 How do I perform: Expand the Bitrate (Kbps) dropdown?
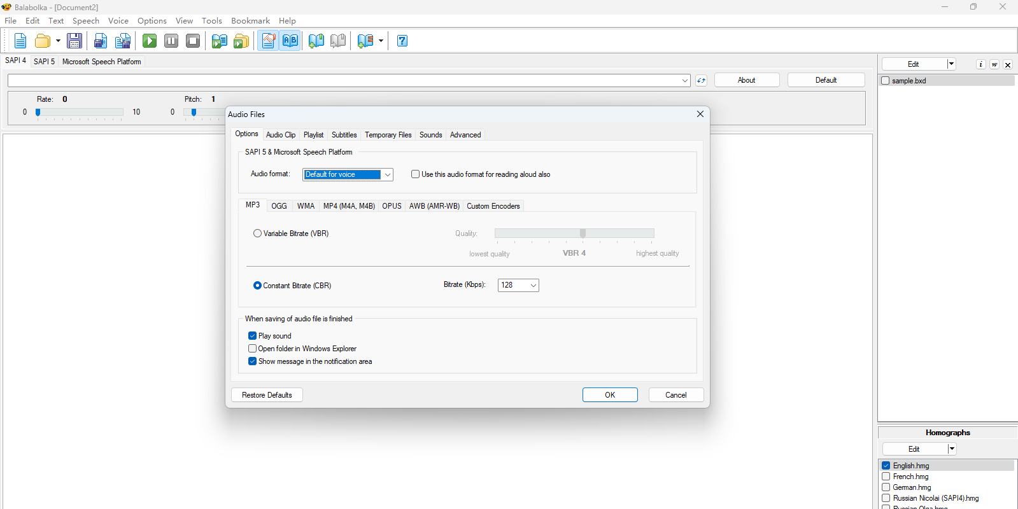[x=533, y=285]
